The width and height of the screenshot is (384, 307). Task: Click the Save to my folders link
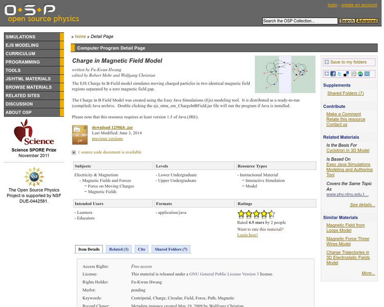(x=348, y=62)
